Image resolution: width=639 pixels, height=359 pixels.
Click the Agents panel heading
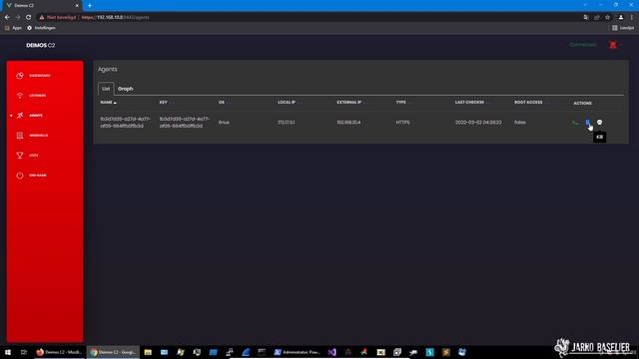tap(108, 69)
